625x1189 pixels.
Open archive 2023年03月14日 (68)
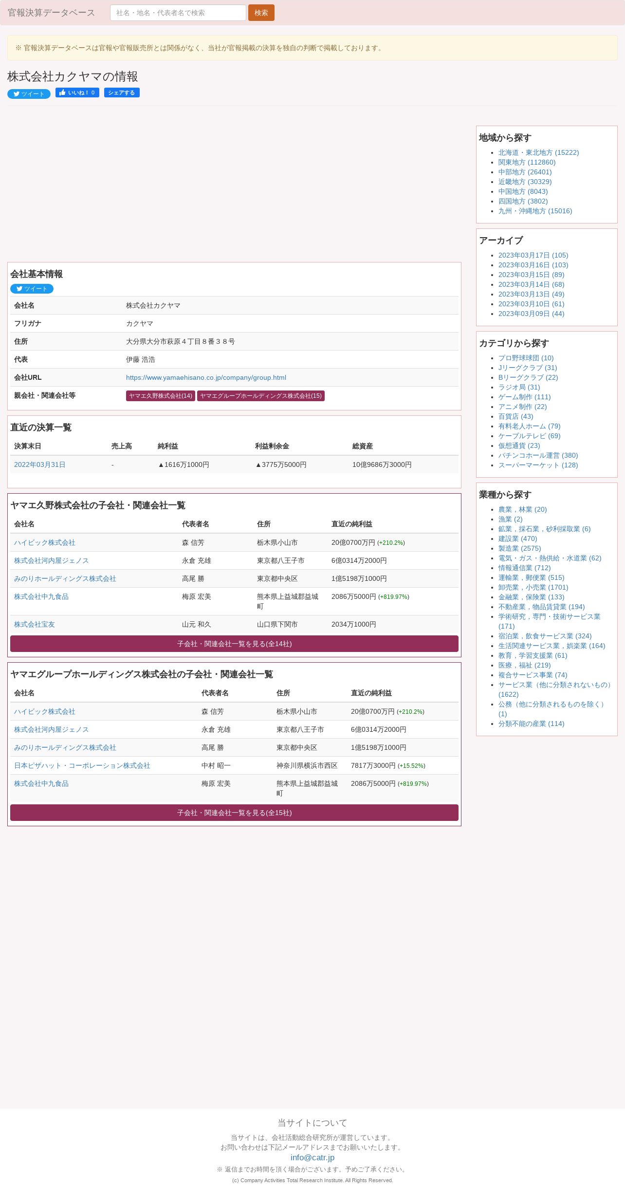coord(531,284)
